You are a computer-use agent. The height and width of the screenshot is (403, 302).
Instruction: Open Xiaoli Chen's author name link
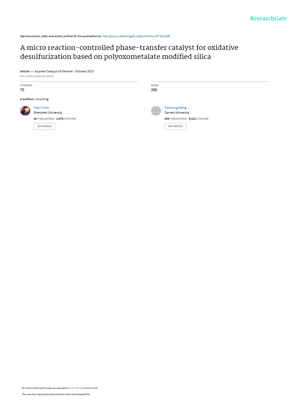41,107
